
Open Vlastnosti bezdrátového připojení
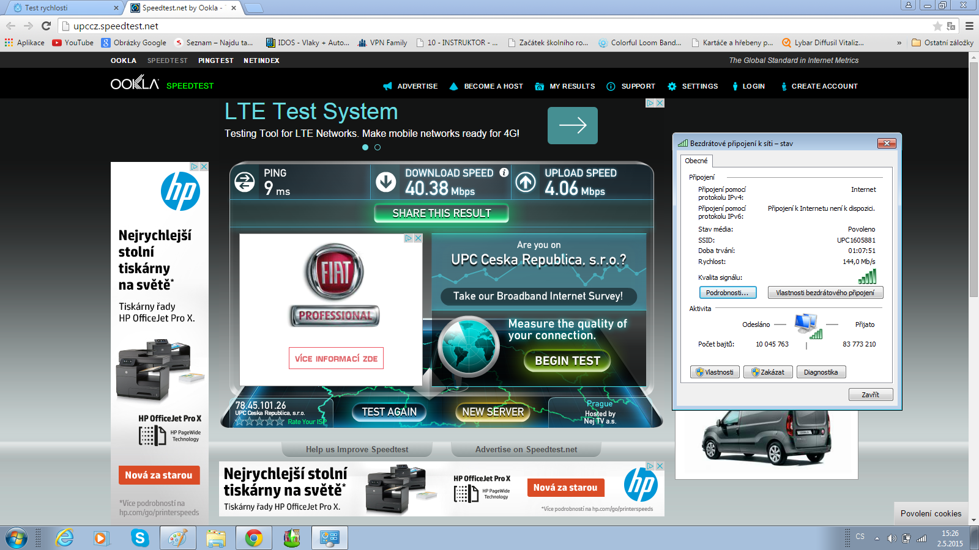click(x=825, y=293)
